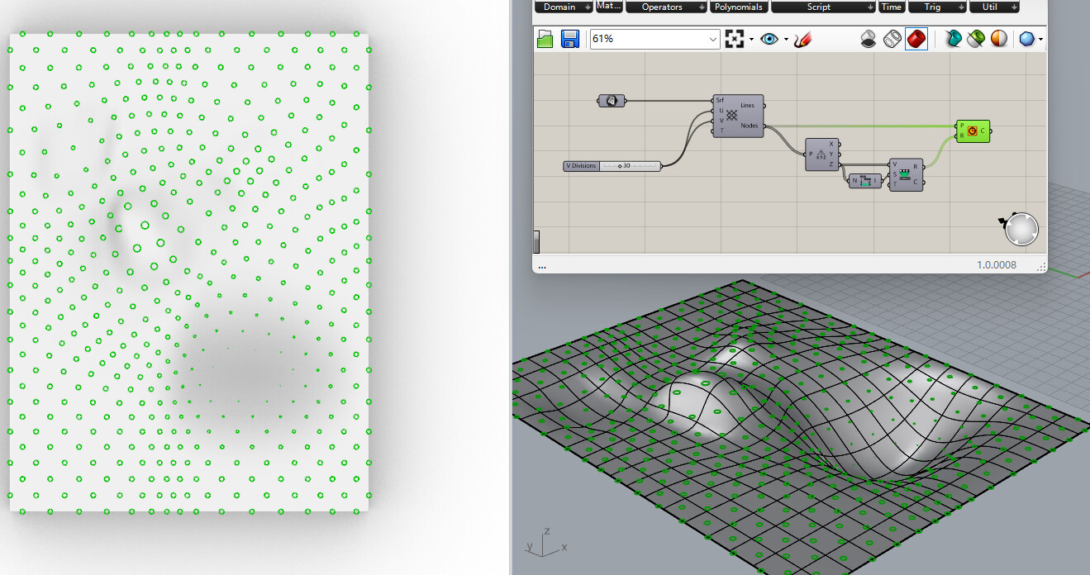
Task: Disable geometry preview with the grey cap icon
Action: (869, 39)
